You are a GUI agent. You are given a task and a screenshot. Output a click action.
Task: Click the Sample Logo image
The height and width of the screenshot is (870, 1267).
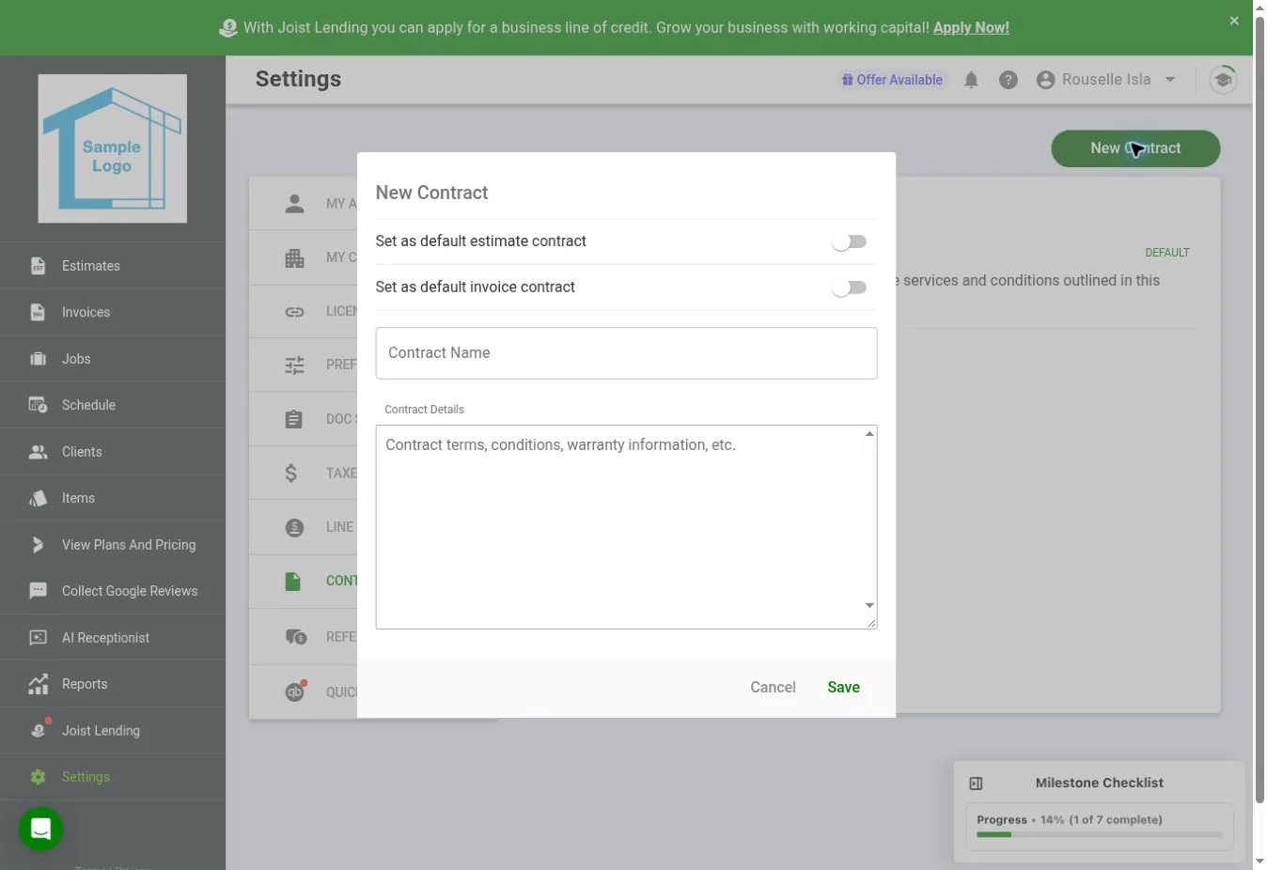click(x=112, y=148)
